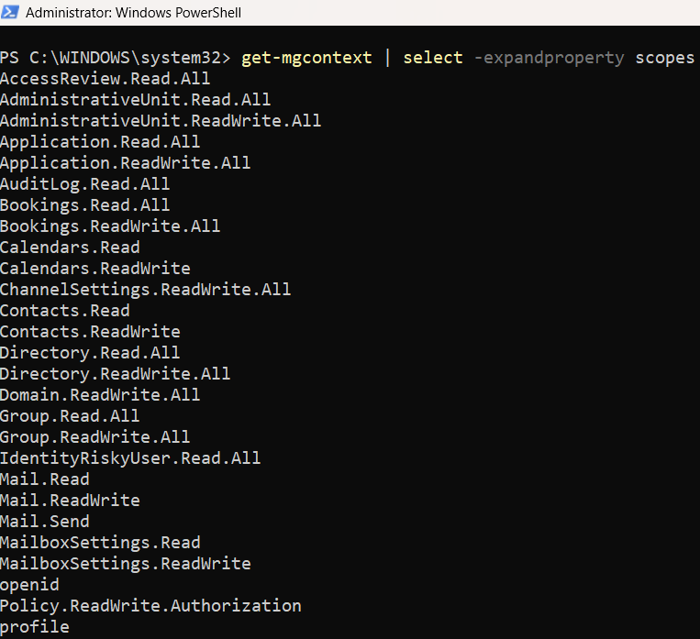The width and height of the screenshot is (700, 639).
Task: Click the PowerShell icon in title bar
Action: click(10, 12)
